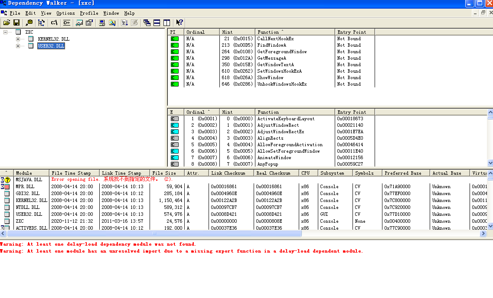Open Configure Module Search Order icon
Viewport: 493px width, 298px height.
(112, 22)
